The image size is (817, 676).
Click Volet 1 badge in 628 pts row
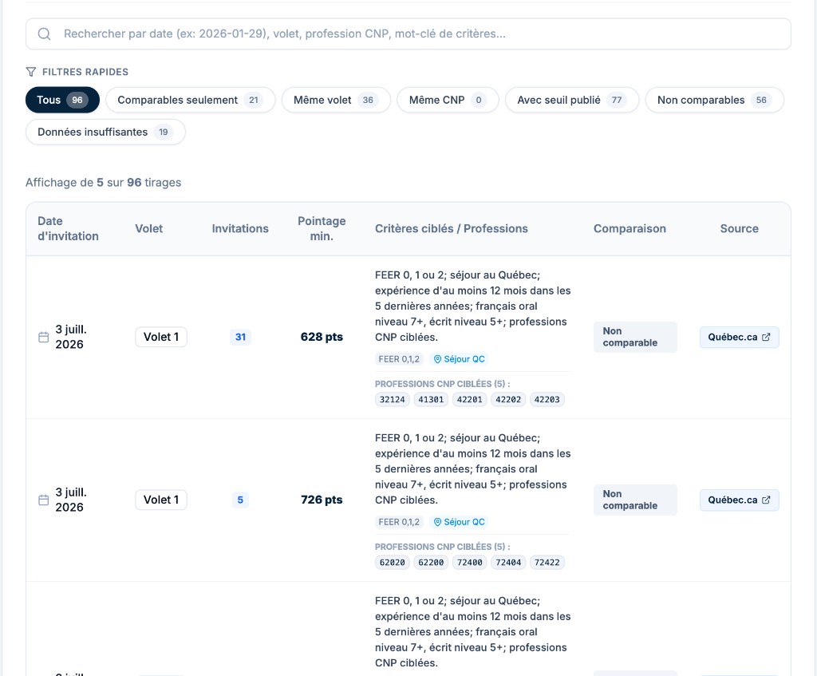pyautogui.click(x=161, y=337)
